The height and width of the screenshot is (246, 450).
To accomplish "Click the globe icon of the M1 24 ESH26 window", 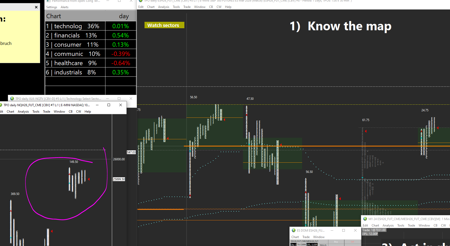I will (x=365, y=219).
